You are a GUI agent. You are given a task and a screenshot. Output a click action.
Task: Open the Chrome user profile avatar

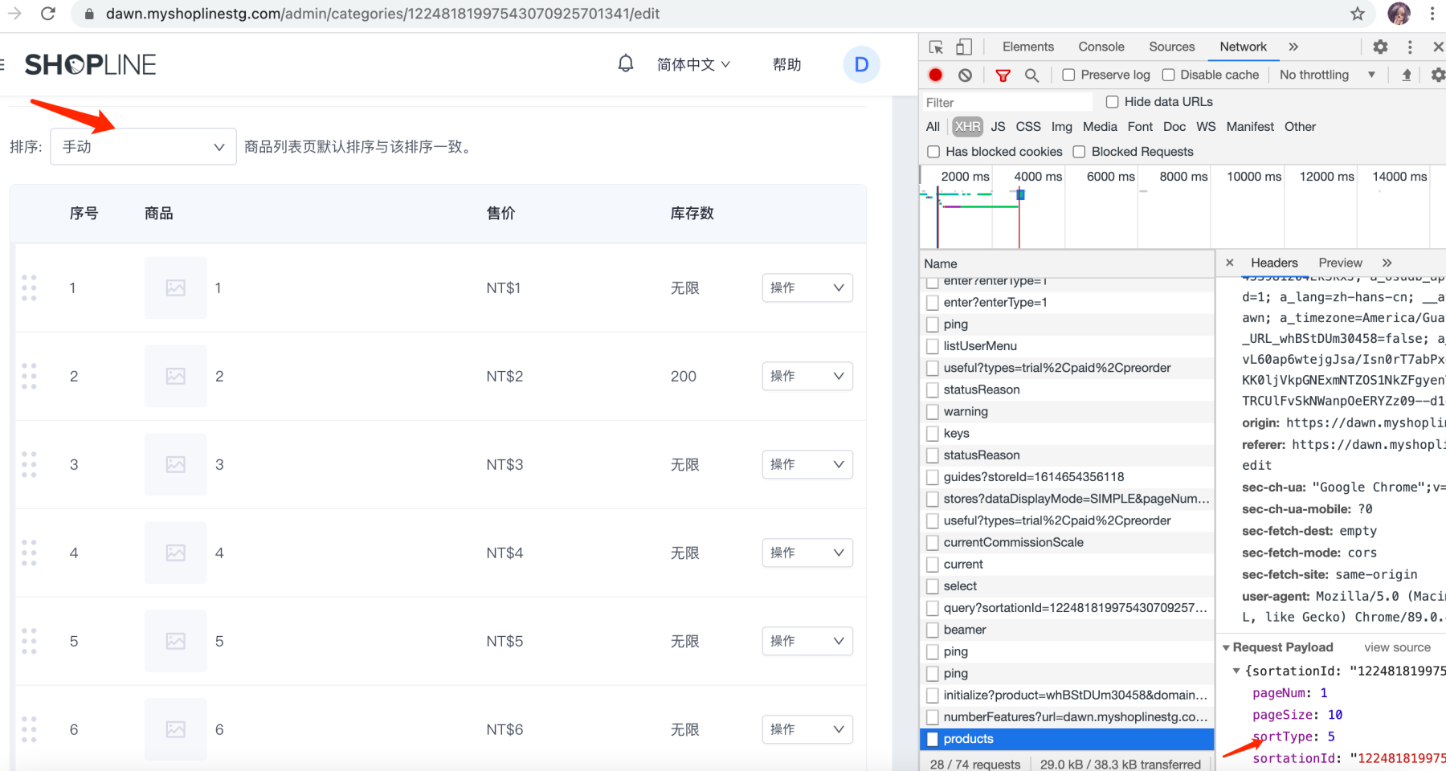[x=1399, y=14]
